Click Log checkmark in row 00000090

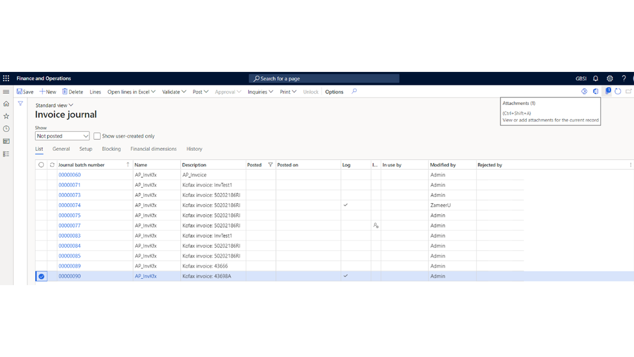pyautogui.click(x=346, y=276)
